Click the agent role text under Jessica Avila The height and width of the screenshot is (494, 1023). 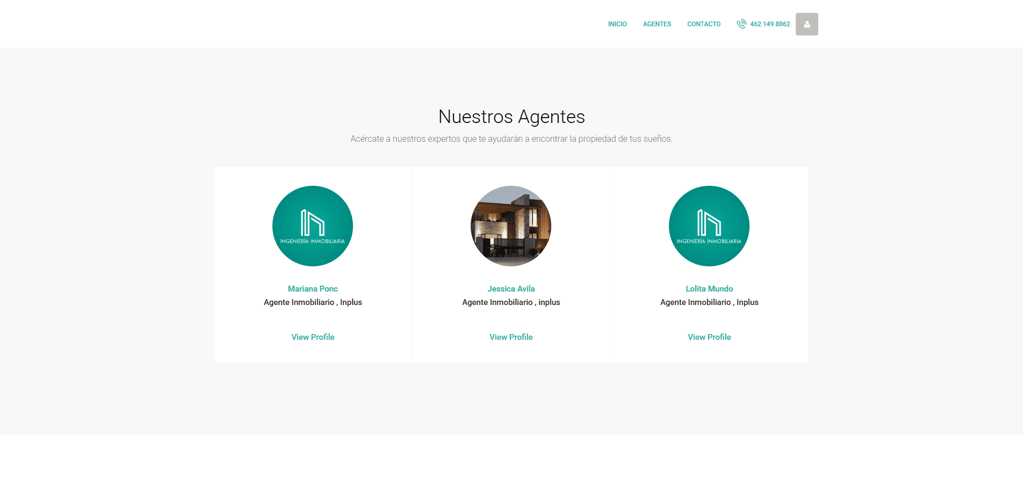[511, 302]
